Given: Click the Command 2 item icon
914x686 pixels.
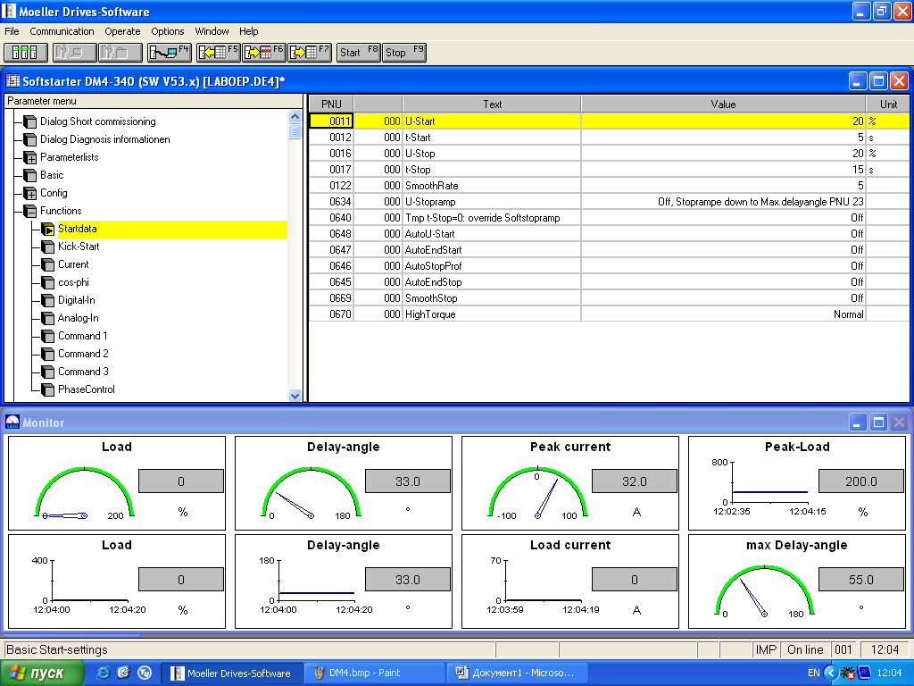Looking at the screenshot, I should (48, 354).
